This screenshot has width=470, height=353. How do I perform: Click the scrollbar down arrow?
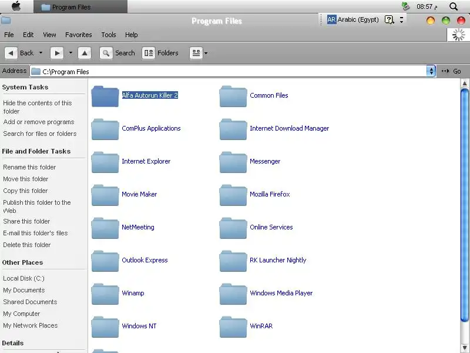pos(465,348)
